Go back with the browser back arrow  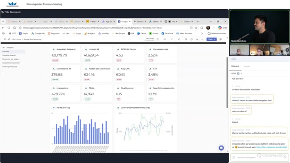(x=3, y=28)
